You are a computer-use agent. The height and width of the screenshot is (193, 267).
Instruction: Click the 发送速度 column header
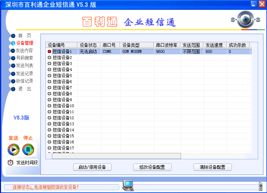pos(215,45)
